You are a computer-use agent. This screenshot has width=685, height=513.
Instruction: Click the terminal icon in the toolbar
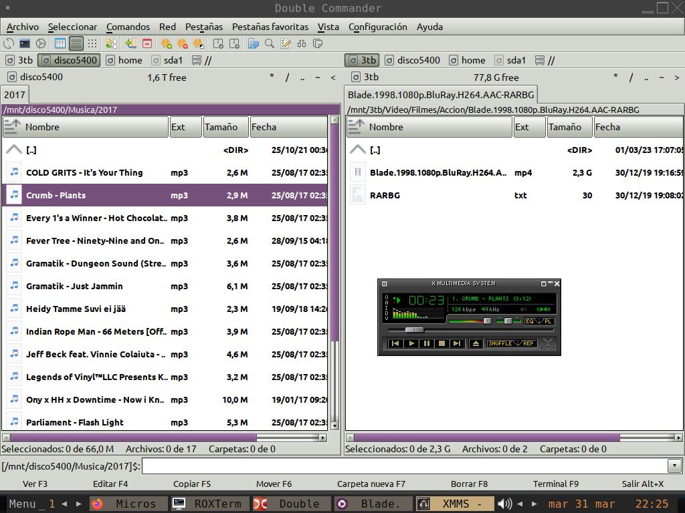(x=25, y=43)
